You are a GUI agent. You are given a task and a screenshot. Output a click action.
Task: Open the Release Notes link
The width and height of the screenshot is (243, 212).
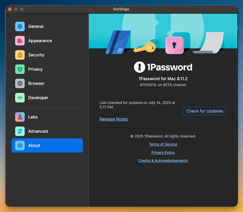[113, 119]
